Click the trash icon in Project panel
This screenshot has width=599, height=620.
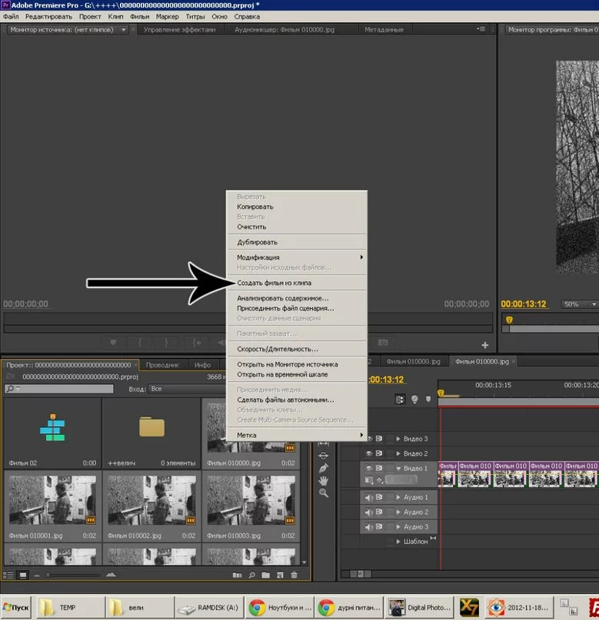click(296, 575)
